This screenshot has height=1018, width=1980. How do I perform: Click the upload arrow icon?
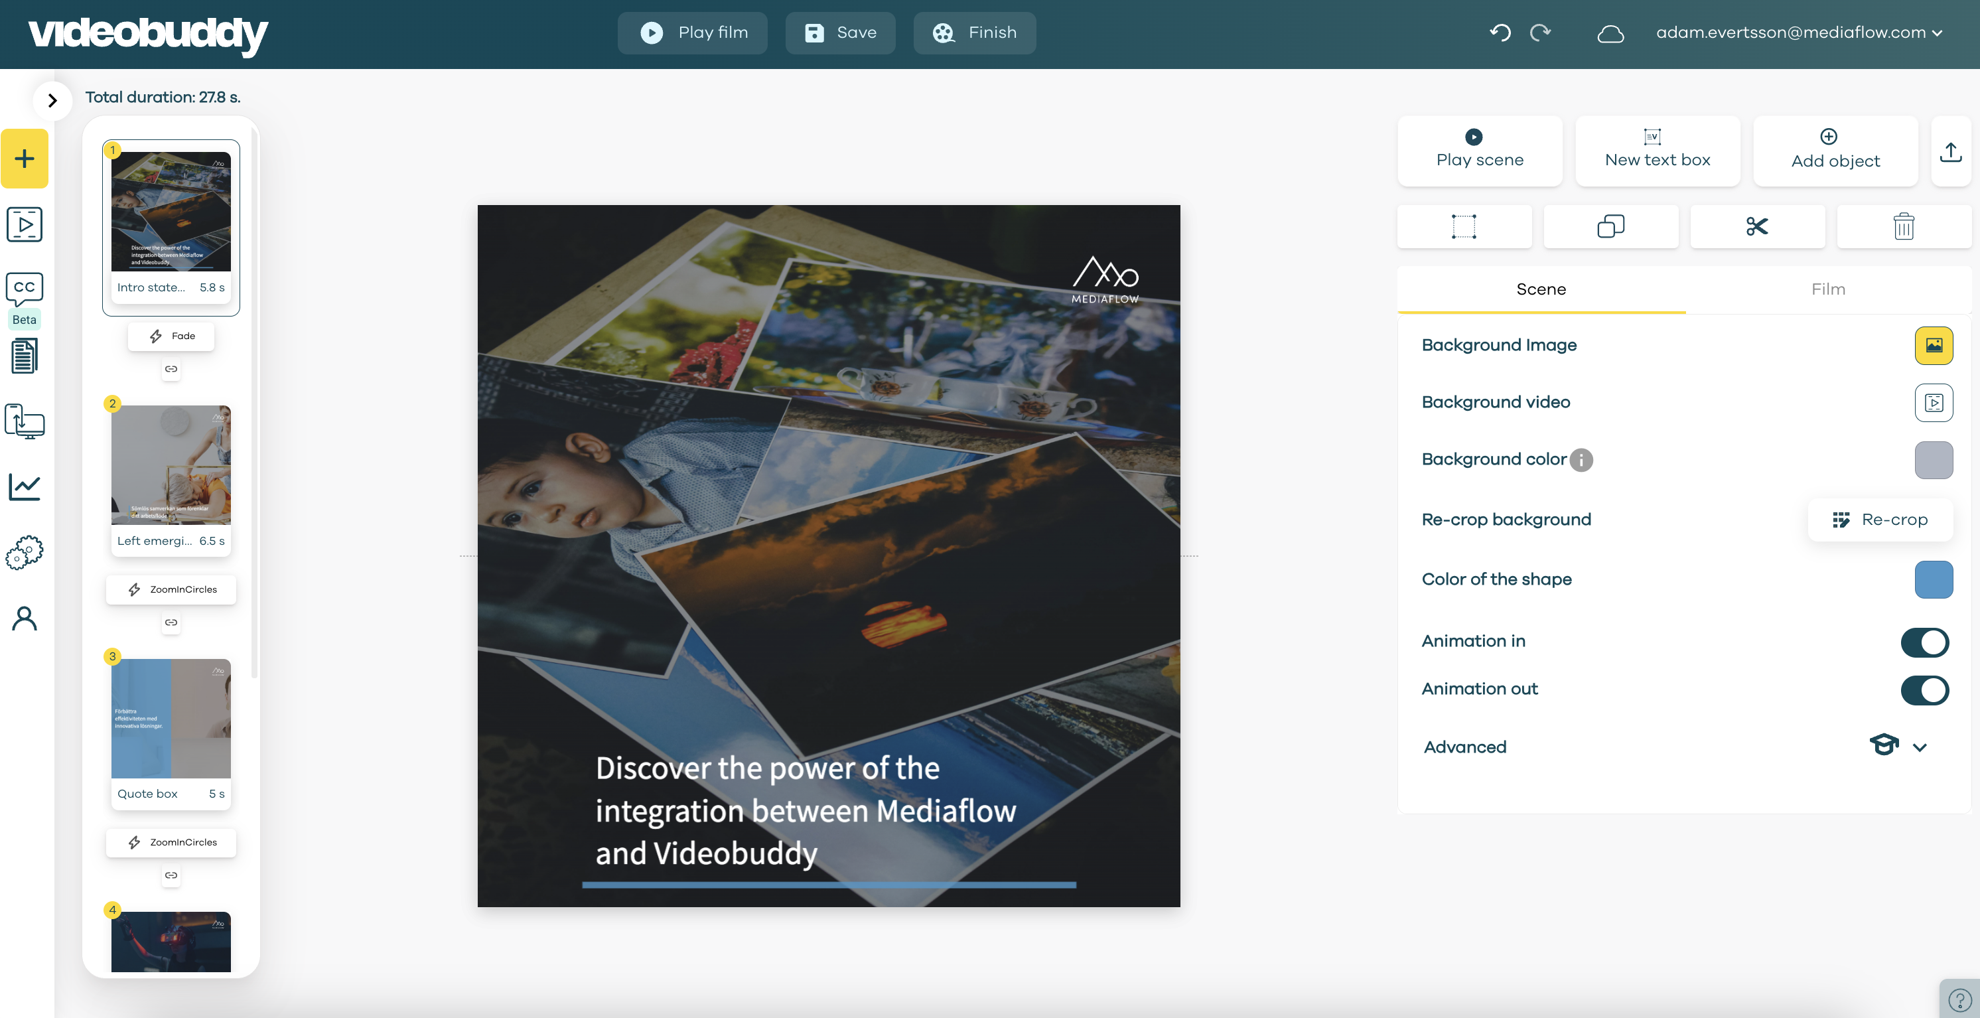[1950, 151]
